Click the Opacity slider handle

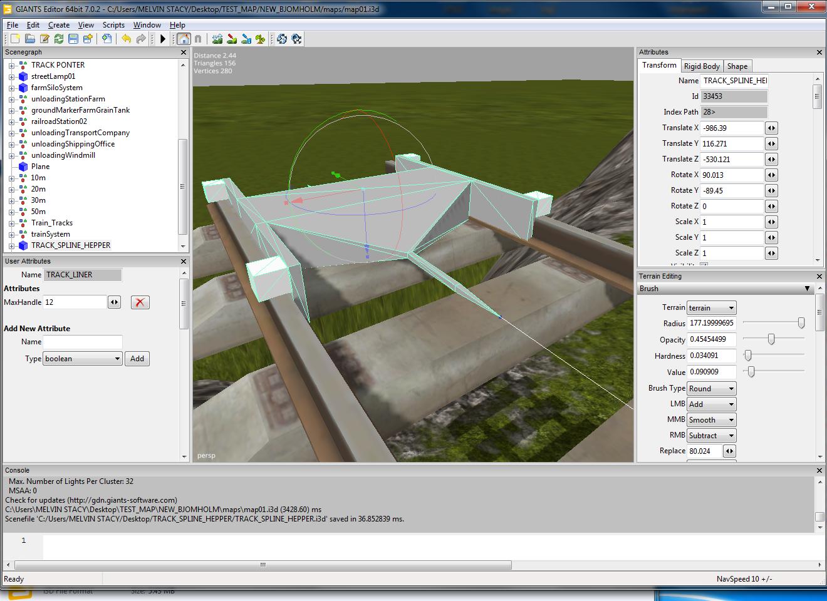(x=771, y=339)
